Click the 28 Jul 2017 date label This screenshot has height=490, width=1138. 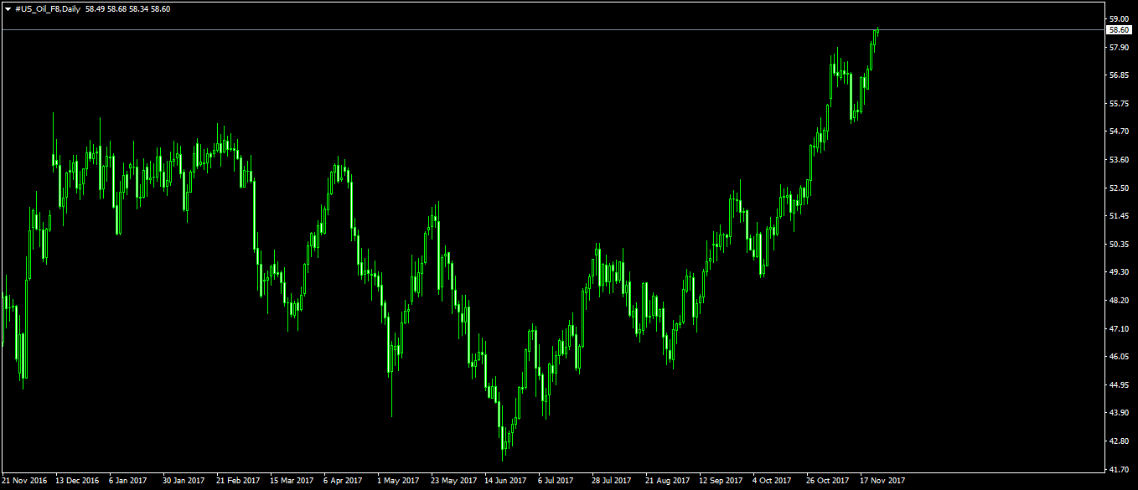(612, 481)
